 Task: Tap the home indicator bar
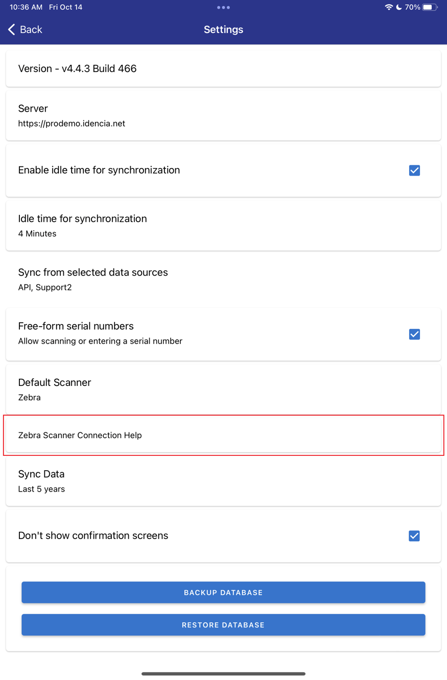coord(223,672)
